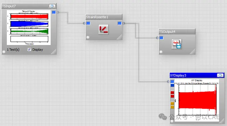Click the top blue input pin of XYDisplay3

pyautogui.click(x=172, y=81)
